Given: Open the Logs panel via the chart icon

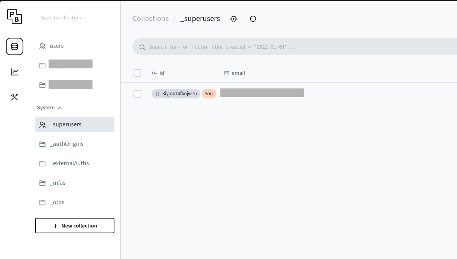Looking at the screenshot, I should (14, 72).
